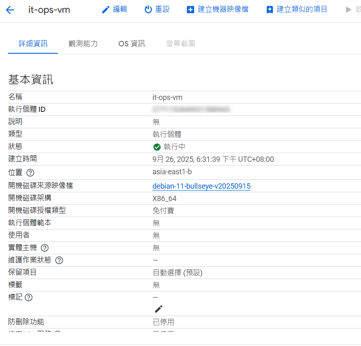Click the 編輯 pencil icon
The width and height of the screenshot is (361, 346).
(x=106, y=9)
